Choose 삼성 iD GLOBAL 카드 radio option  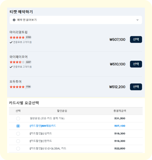point(18,149)
